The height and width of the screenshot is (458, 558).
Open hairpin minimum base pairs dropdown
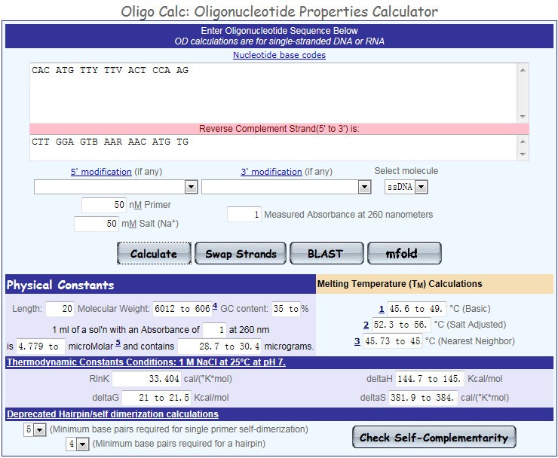tap(78, 444)
